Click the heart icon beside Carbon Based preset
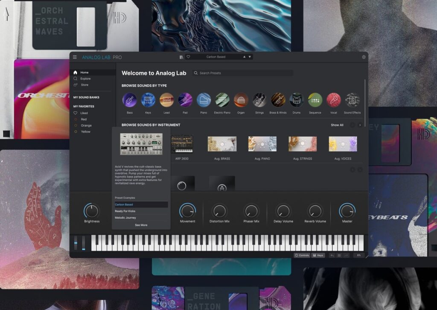 click(x=189, y=56)
